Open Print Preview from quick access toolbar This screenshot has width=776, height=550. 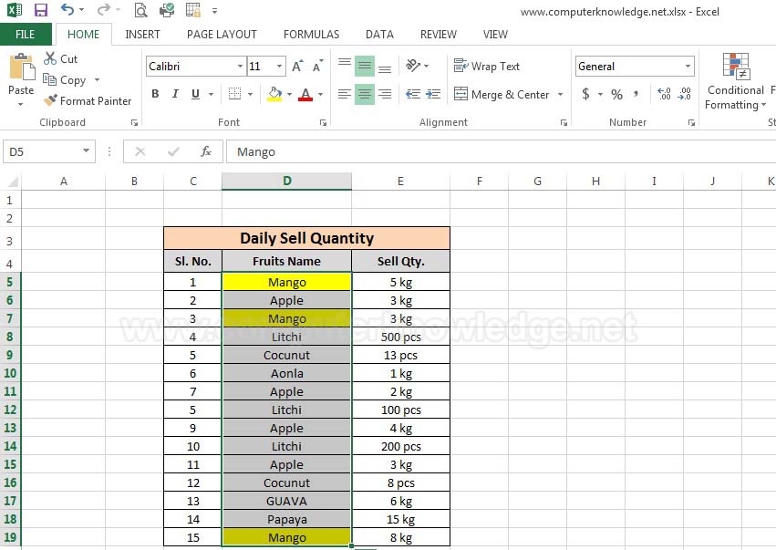coord(140,10)
